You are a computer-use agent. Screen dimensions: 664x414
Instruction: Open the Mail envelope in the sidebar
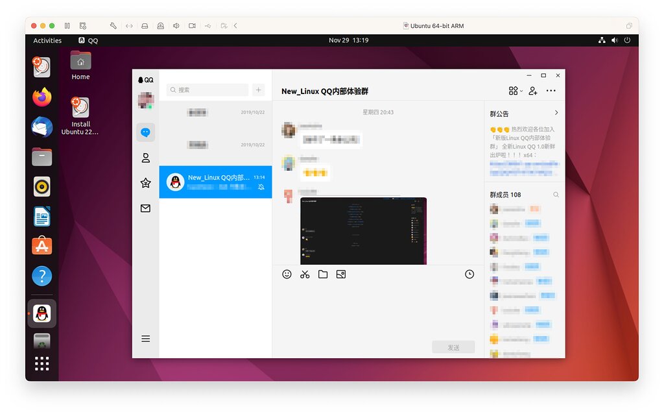(145, 208)
